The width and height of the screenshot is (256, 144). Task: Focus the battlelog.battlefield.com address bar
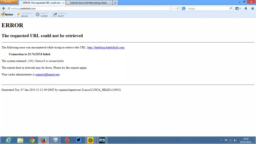tap(88, 8)
